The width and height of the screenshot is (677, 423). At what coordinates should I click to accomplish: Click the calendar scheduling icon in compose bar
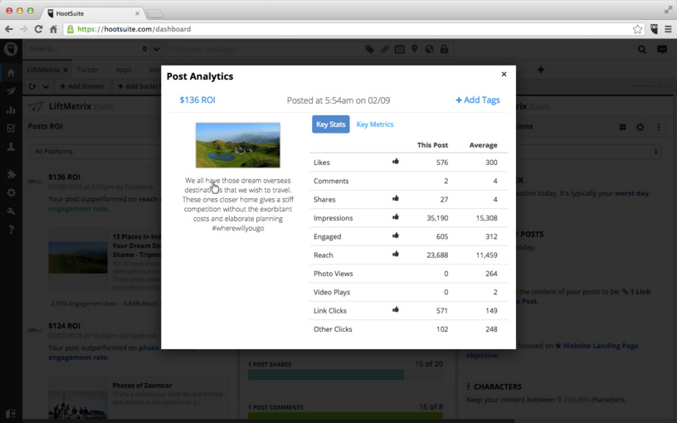(400, 49)
